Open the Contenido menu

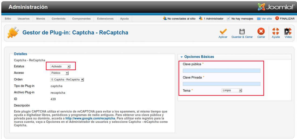(x=59, y=19)
